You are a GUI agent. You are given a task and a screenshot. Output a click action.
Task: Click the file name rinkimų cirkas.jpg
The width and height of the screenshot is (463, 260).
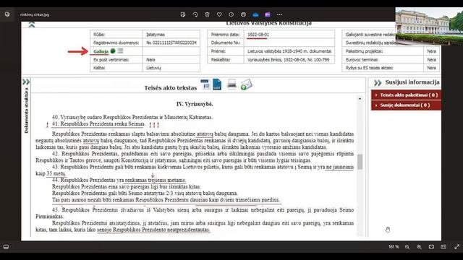[x=35, y=14]
